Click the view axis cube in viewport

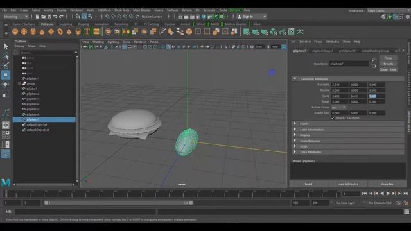(x=272, y=73)
